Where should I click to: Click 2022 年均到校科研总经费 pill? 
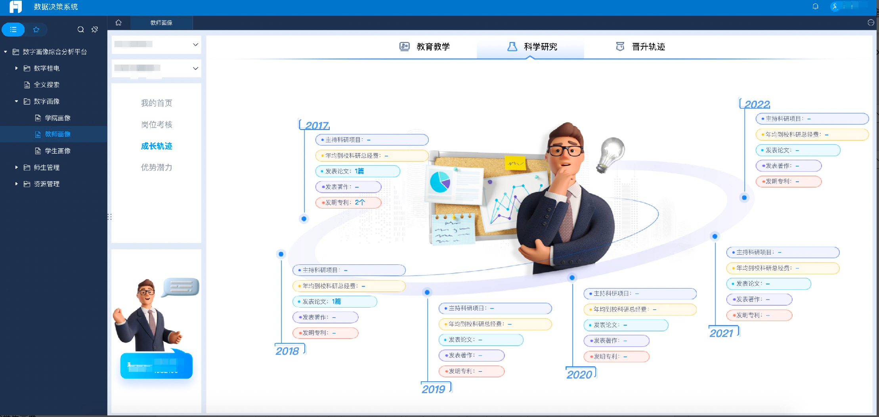pyautogui.click(x=812, y=135)
